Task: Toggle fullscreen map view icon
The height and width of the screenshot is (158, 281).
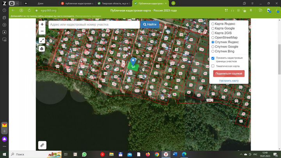Action: (x=42, y=41)
